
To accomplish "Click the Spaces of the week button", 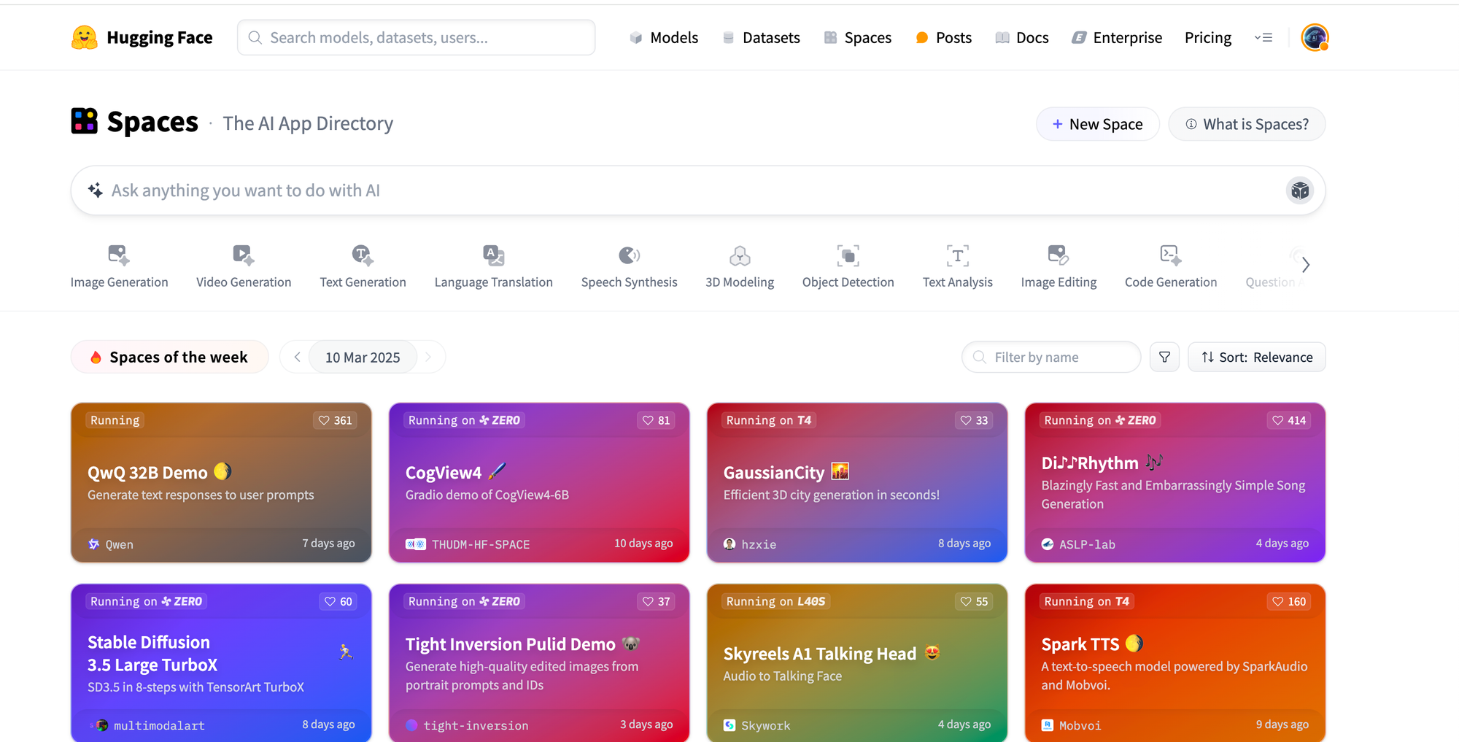I will 169,357.
